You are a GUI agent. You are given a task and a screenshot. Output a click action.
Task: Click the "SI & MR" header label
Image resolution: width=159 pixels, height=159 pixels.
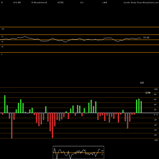tap(17, 3)
